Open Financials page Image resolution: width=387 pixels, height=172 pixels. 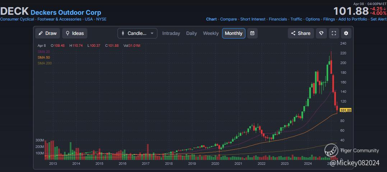coord(278,19)
